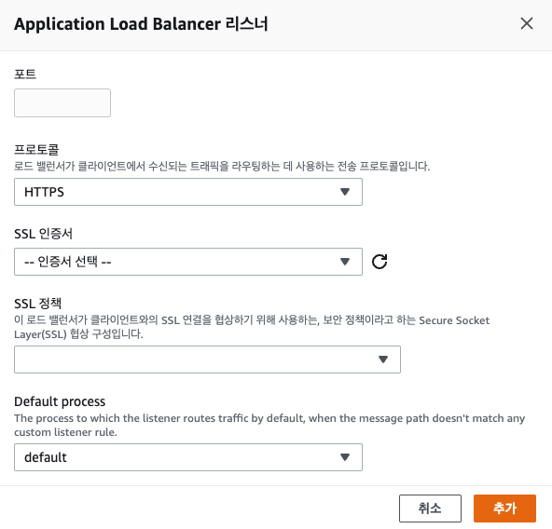Open the SSL 인증서 certificate selection dropdown

(188, 262)
